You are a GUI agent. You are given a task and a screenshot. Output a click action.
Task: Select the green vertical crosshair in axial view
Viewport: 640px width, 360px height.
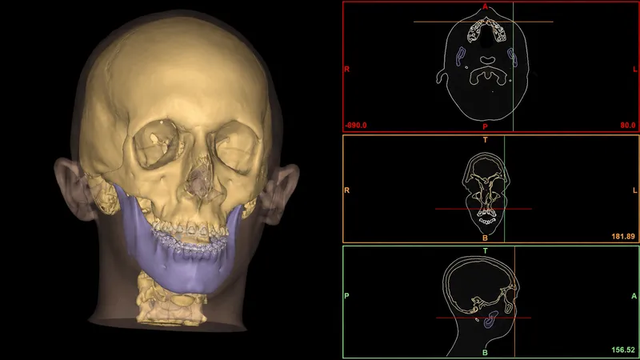click(513, 66)
